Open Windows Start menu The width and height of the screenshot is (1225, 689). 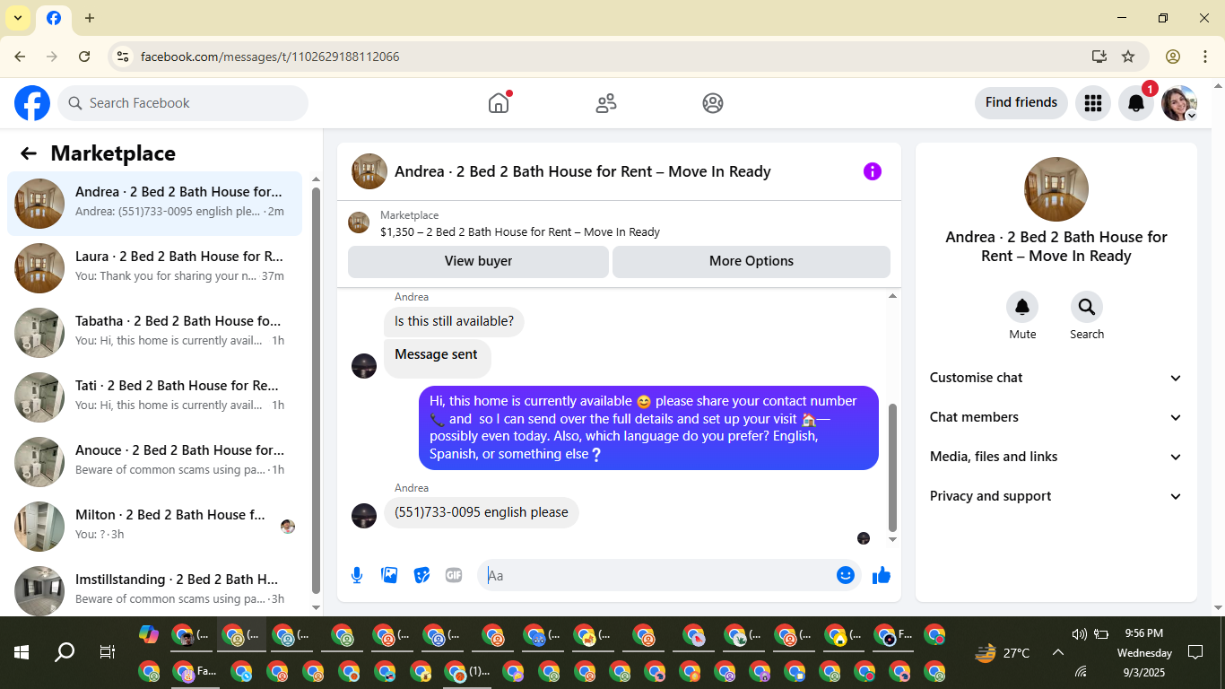point(22,652)
